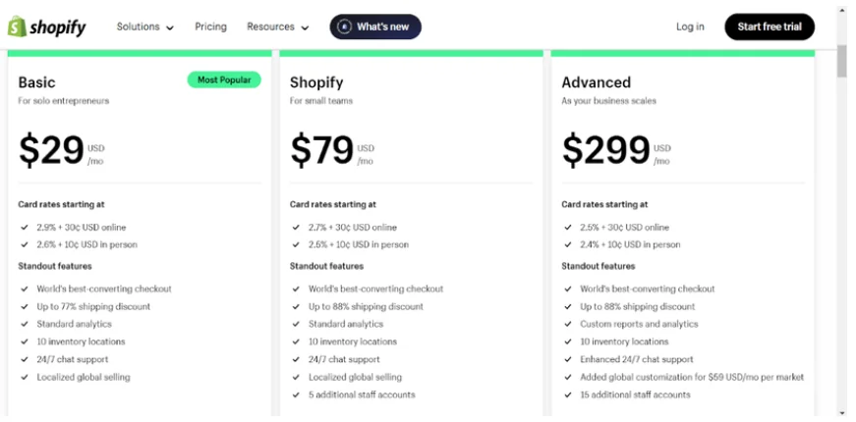The width and height of the screenshot is (856, 422).
Task: Click '2.6% + 10¢ USD in person' text
Action: click(x=86, y=244)
